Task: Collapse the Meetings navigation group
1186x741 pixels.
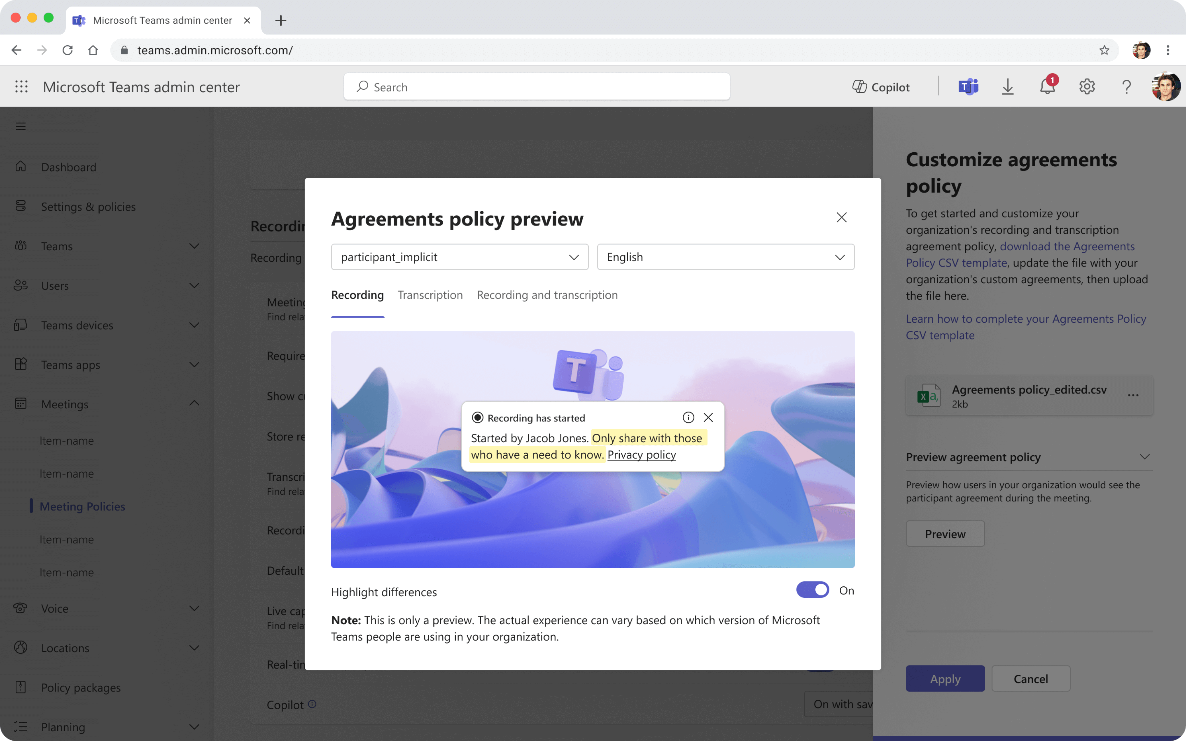Action: click(x=194, y=403)
